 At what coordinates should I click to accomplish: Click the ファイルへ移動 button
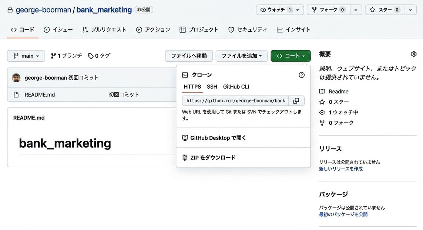click(189, 56)
